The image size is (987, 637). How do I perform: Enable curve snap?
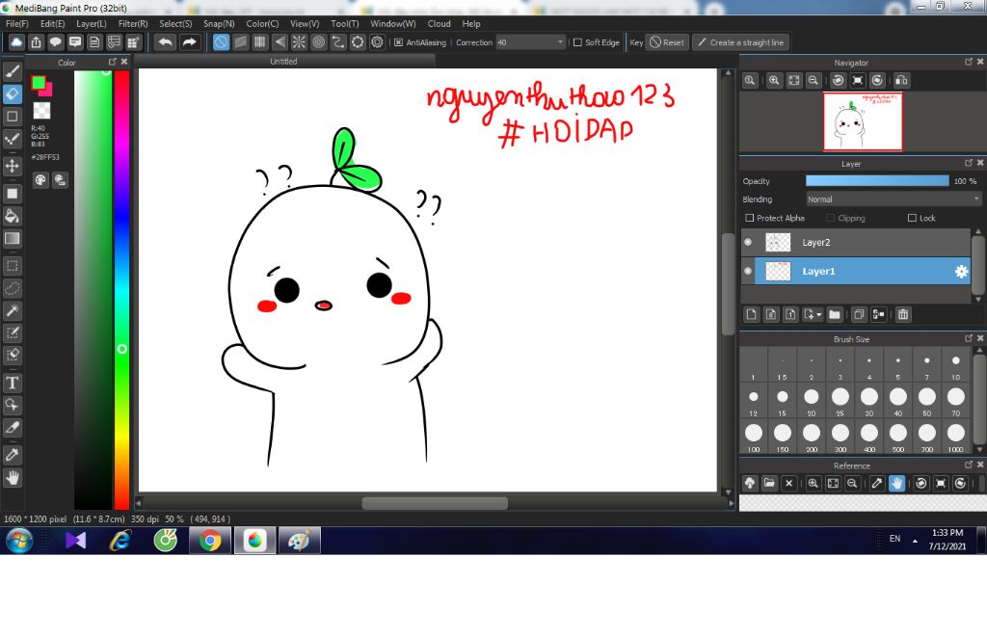pos(338,42)
